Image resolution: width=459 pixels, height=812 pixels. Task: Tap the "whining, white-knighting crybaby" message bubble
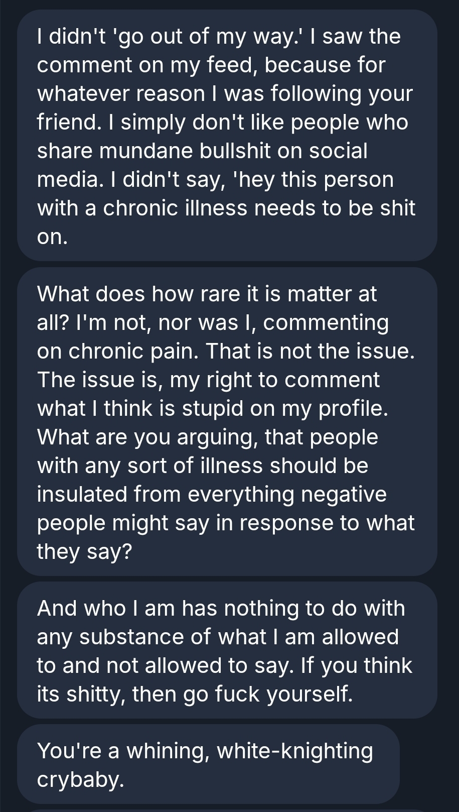tap(208, 764)
